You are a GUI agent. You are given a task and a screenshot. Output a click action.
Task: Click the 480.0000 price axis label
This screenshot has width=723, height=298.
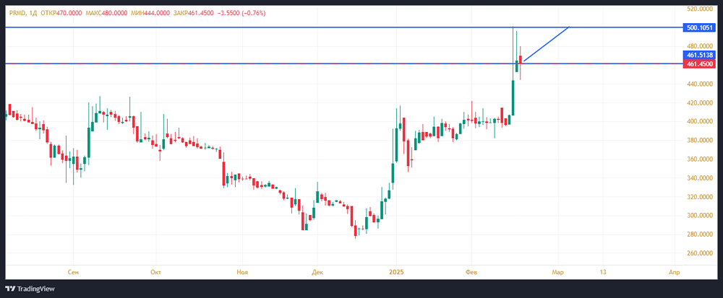(701, 46)
